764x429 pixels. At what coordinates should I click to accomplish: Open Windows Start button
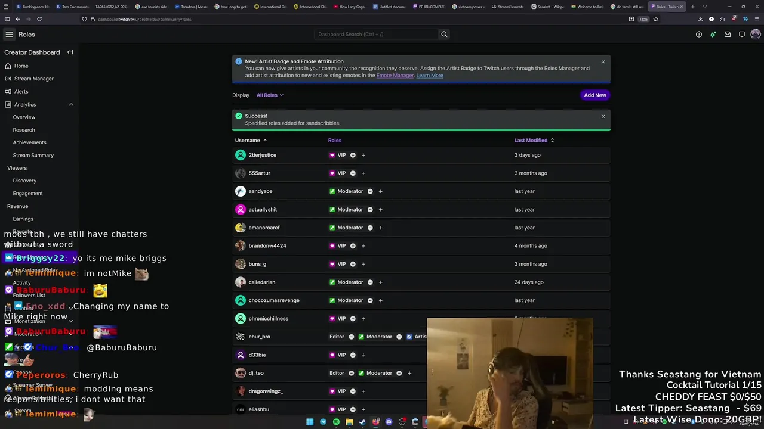point(310,422)
